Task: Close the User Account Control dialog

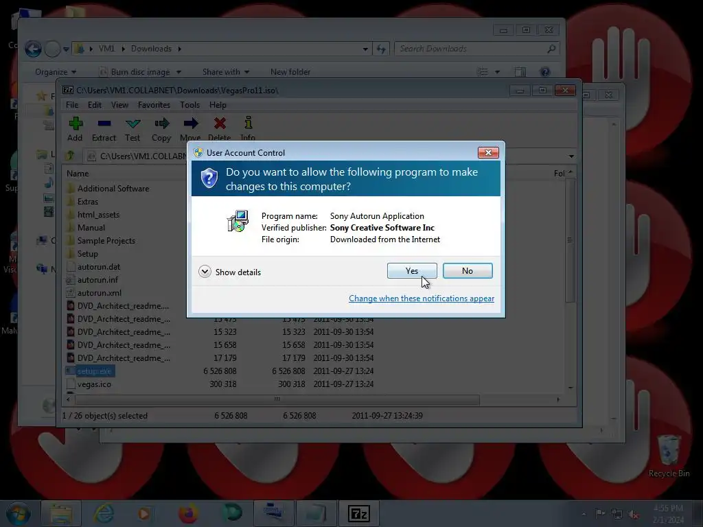Action: click(488, 153)
